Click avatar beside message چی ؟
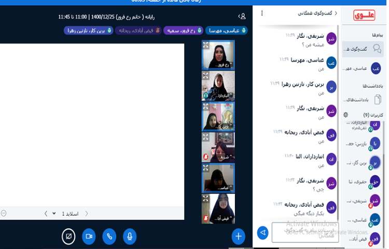 click(x=331, y=184)
